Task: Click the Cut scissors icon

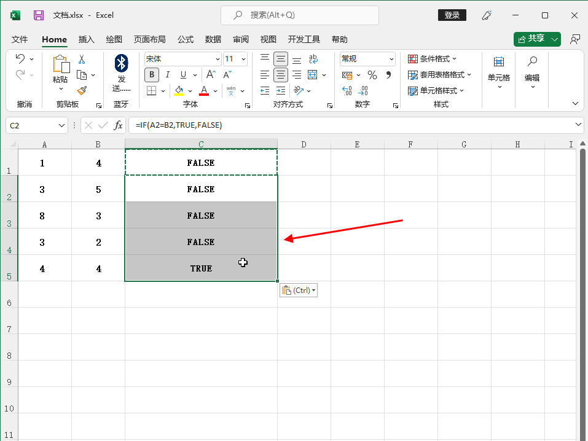Action: tap(82, 59)
